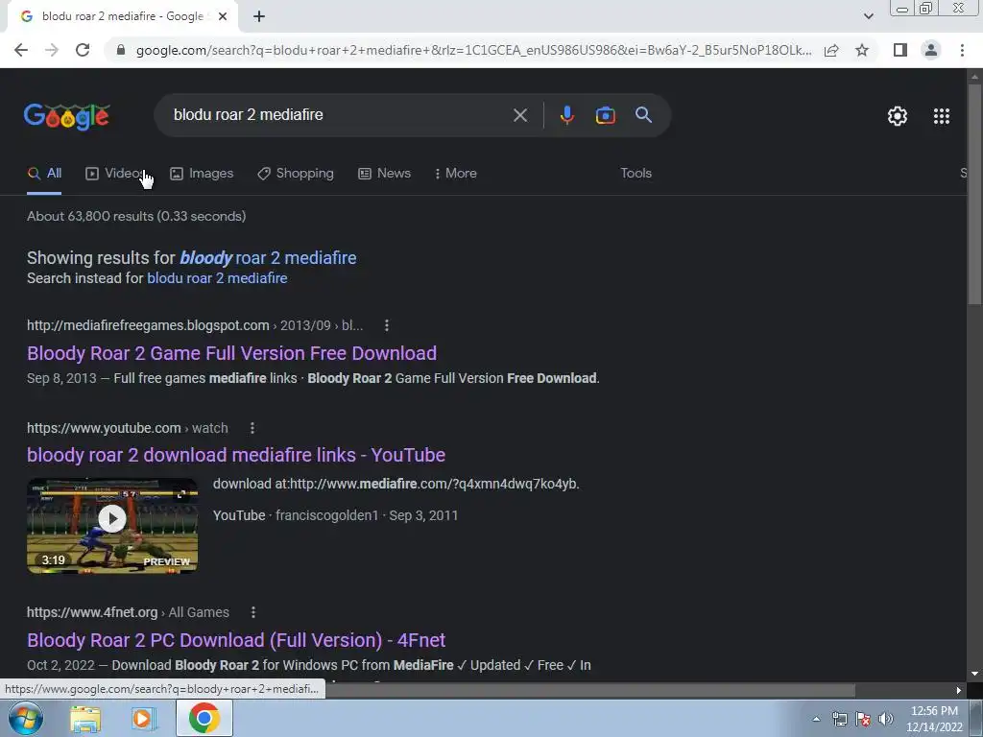Click the horizontal scrollbar thumb
This screenshot has width=983, height=737.
[589, 690]
